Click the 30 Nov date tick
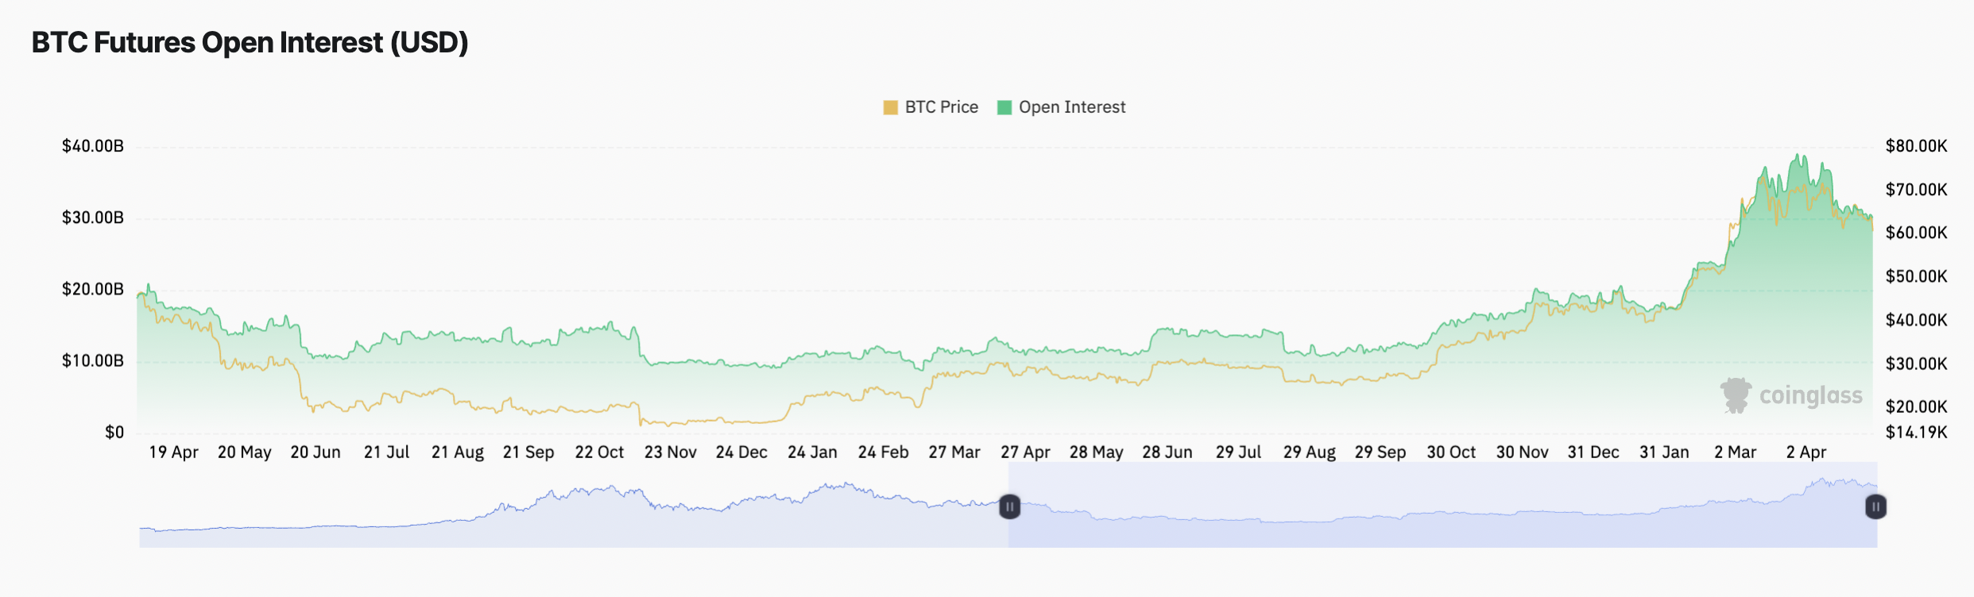Screen dimensions: 1974x597 click(1522, 453)
